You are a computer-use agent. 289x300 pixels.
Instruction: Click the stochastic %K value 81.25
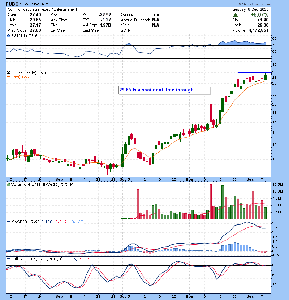click(x=70, y=259)
